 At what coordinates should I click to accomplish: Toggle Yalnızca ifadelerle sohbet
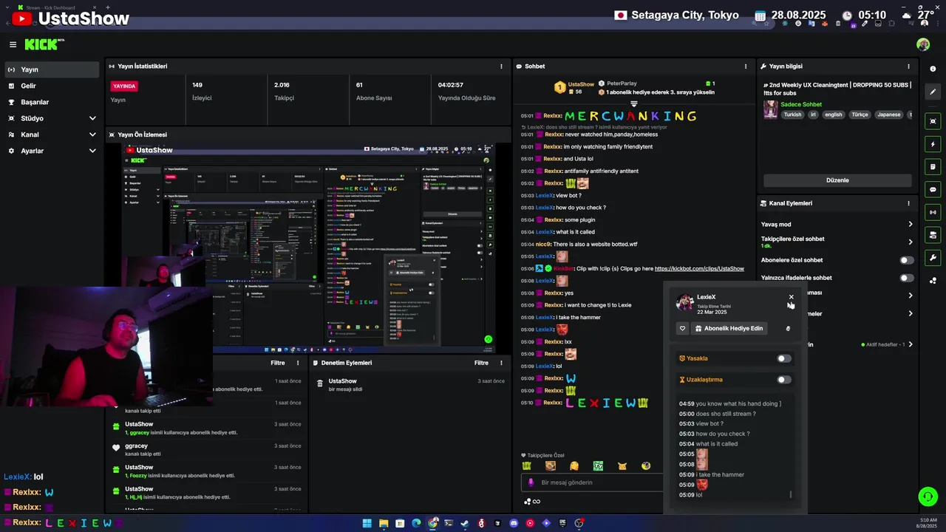907,278
